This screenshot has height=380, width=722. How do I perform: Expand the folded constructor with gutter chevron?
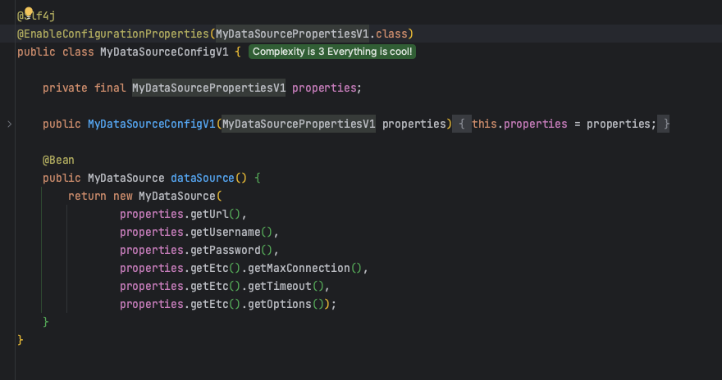point(9,124)
